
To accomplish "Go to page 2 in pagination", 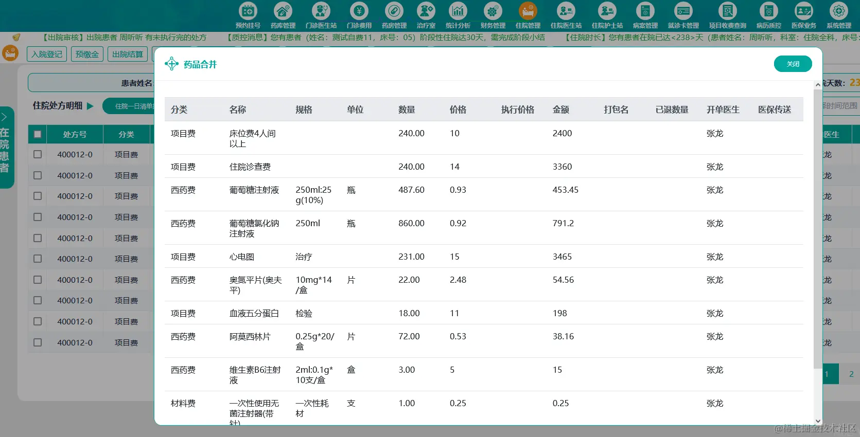I will (x=851, y=374).
